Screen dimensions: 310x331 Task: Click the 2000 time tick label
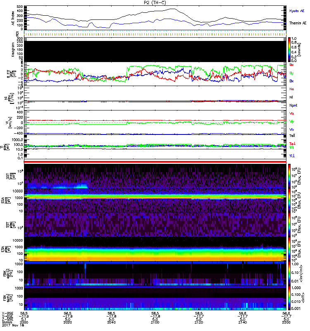tap(24, 322)
